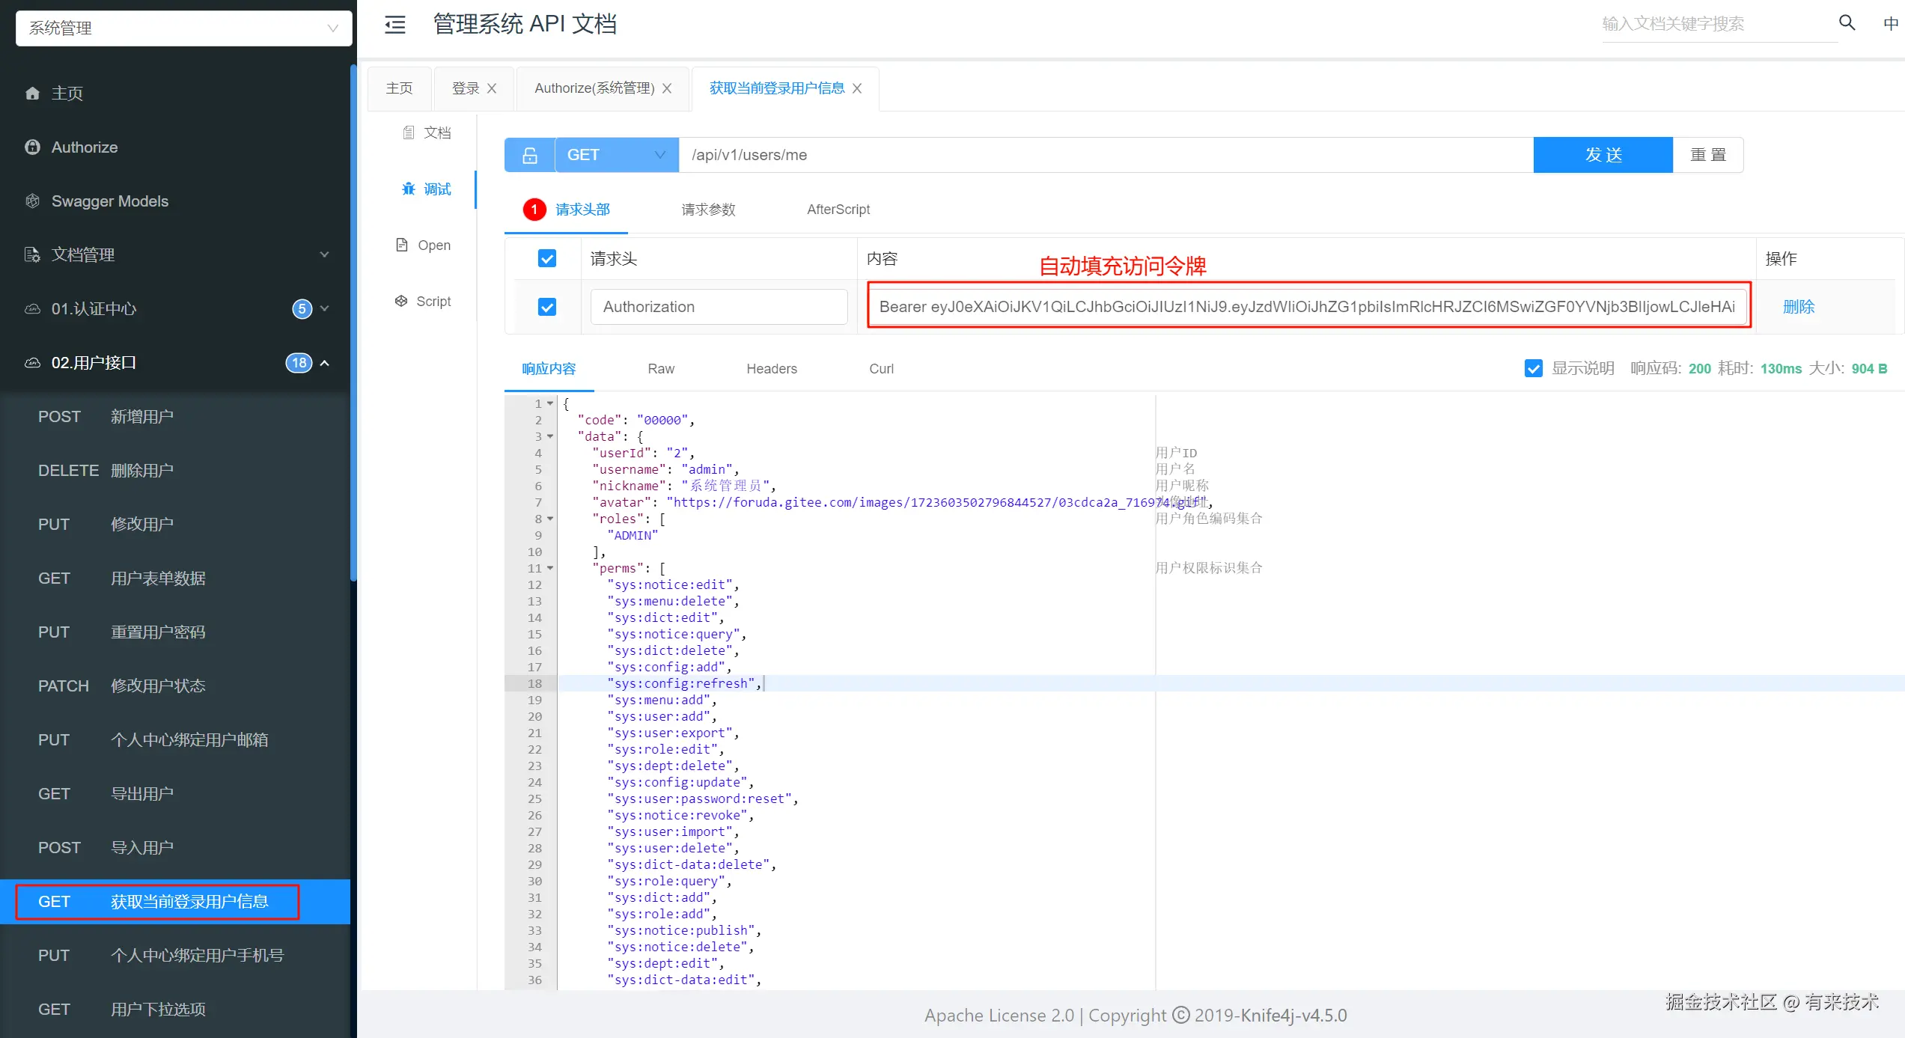The image size is (1905, 1038).
Task: Click the menu collapse icon in header
Action: click(394, 25)
